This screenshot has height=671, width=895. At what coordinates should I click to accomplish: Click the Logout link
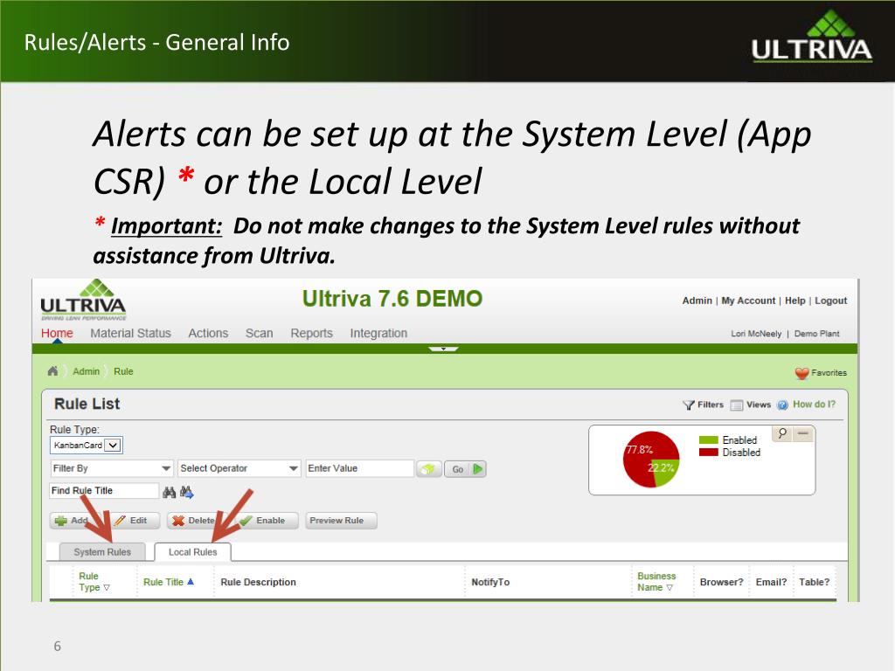tap(831, 301)
